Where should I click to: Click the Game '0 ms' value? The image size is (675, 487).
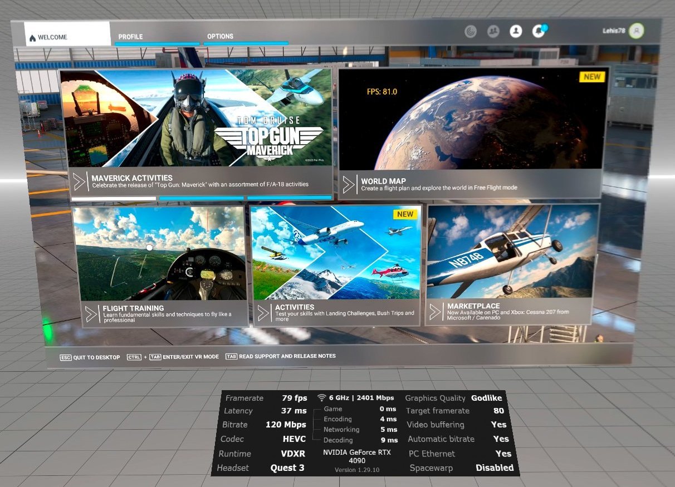[388, 409]
